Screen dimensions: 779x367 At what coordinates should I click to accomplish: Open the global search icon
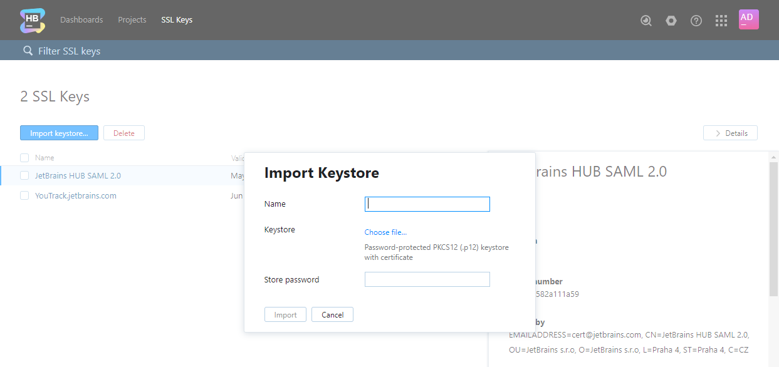[x=646, y=20]
